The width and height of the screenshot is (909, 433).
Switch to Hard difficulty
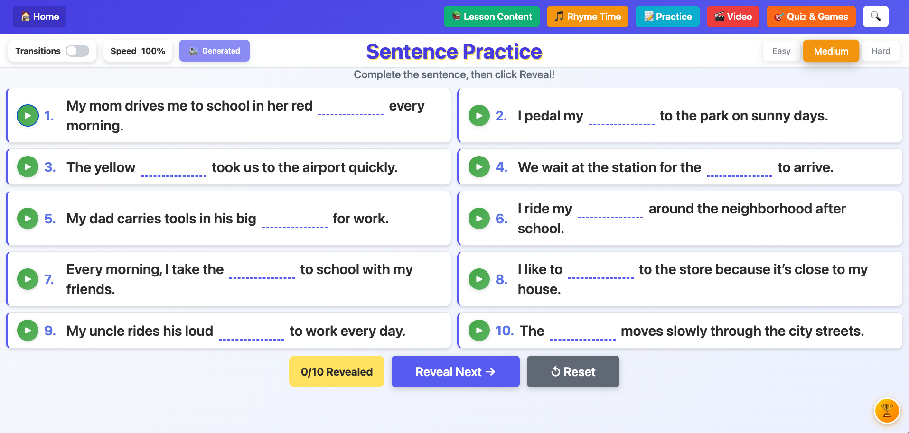click(x=881, y=51)
